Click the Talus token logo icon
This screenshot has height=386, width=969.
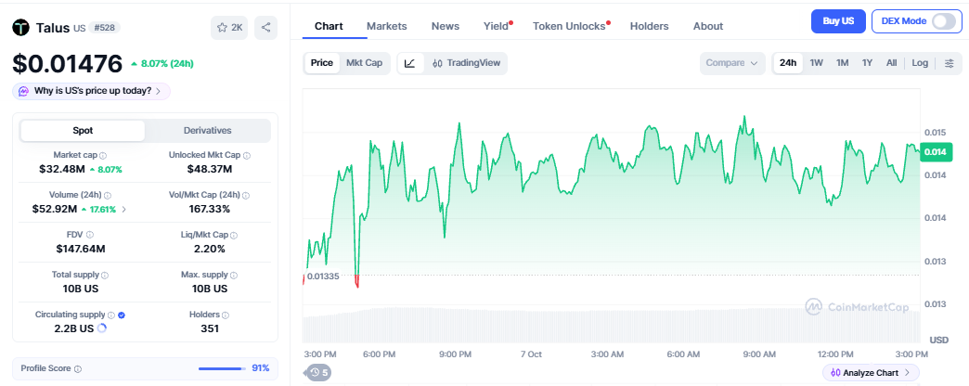coord(21,28)
